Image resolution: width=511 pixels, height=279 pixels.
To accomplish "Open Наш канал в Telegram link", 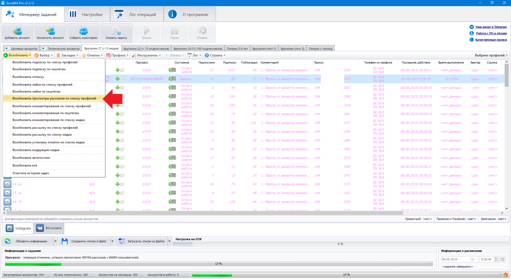I will 491,27.
